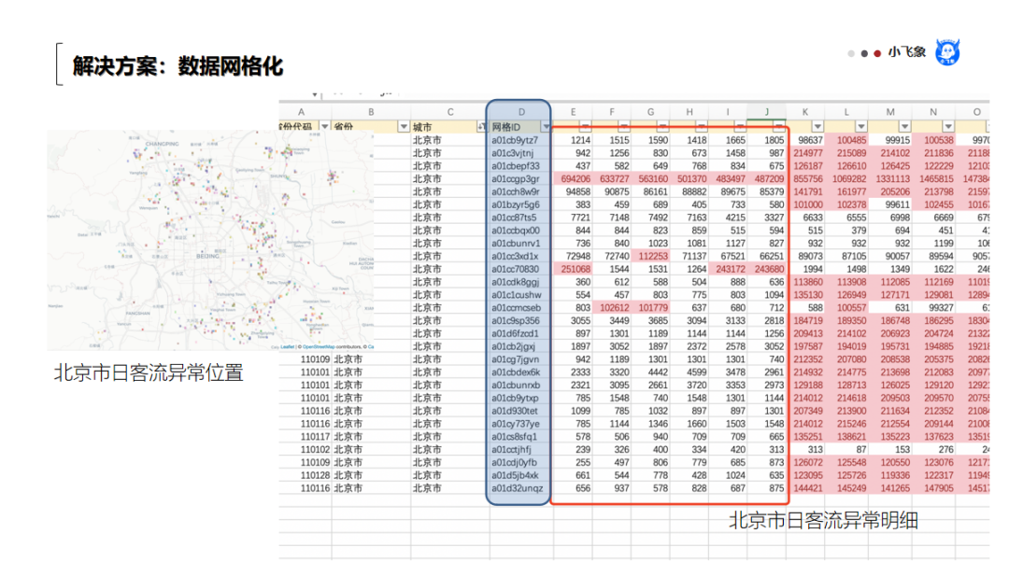1009x562 pixels.
Task: Click the cell with value 98637
Action: [x=805, y=140]
